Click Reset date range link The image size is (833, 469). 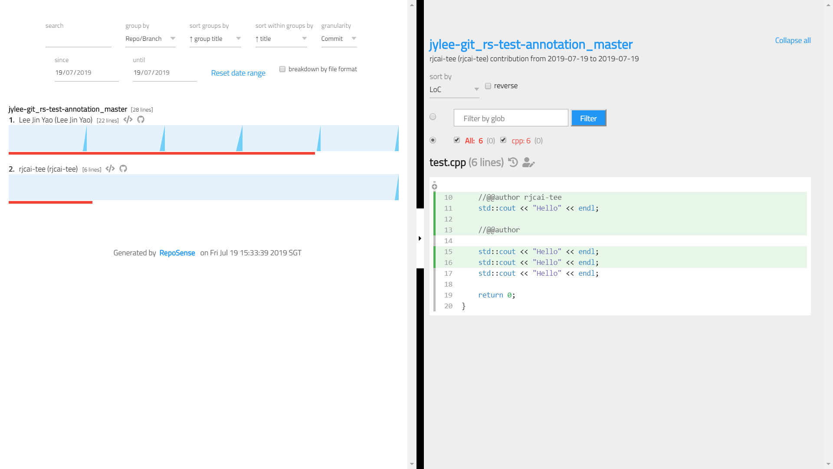[238, 73]
